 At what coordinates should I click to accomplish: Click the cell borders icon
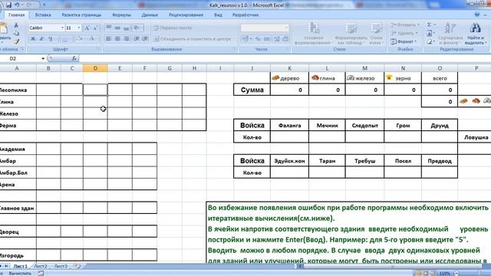pos(64,39)
